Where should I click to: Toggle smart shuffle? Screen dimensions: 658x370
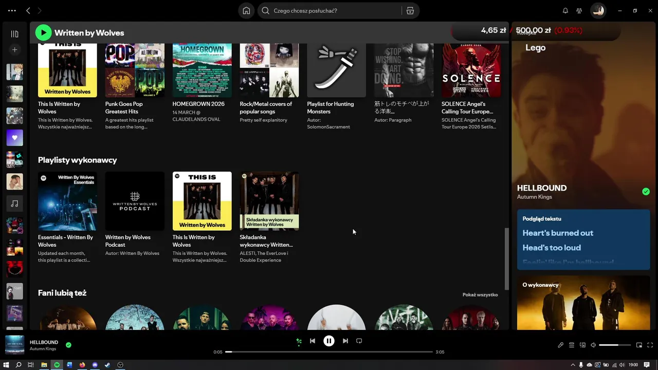pyautogui.click(x=299, y=341)
